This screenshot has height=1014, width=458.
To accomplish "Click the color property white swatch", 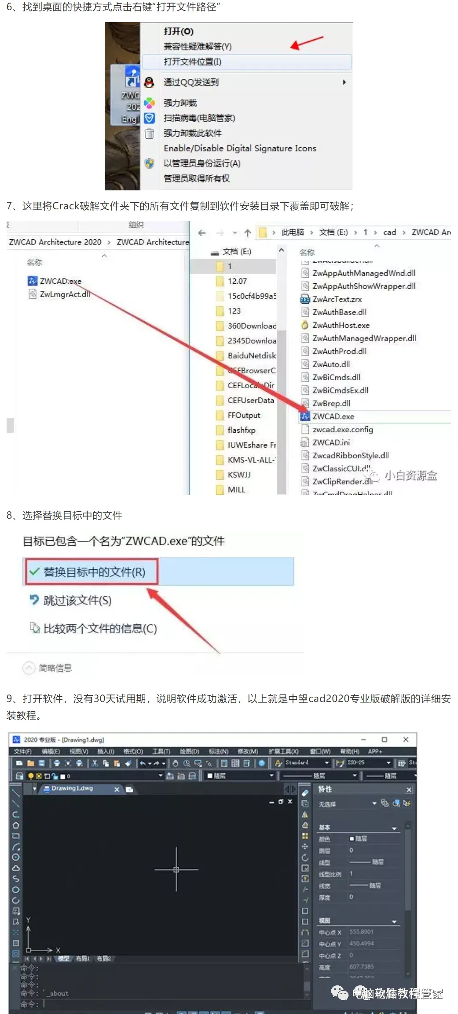I will pos(352,839).
